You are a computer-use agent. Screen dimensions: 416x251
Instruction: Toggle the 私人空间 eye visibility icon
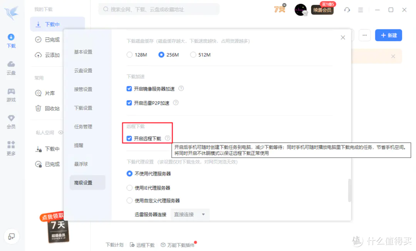point(60,132)
